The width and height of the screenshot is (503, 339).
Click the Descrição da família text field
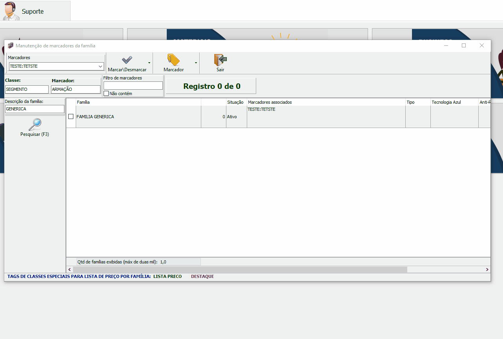[35, 109]
